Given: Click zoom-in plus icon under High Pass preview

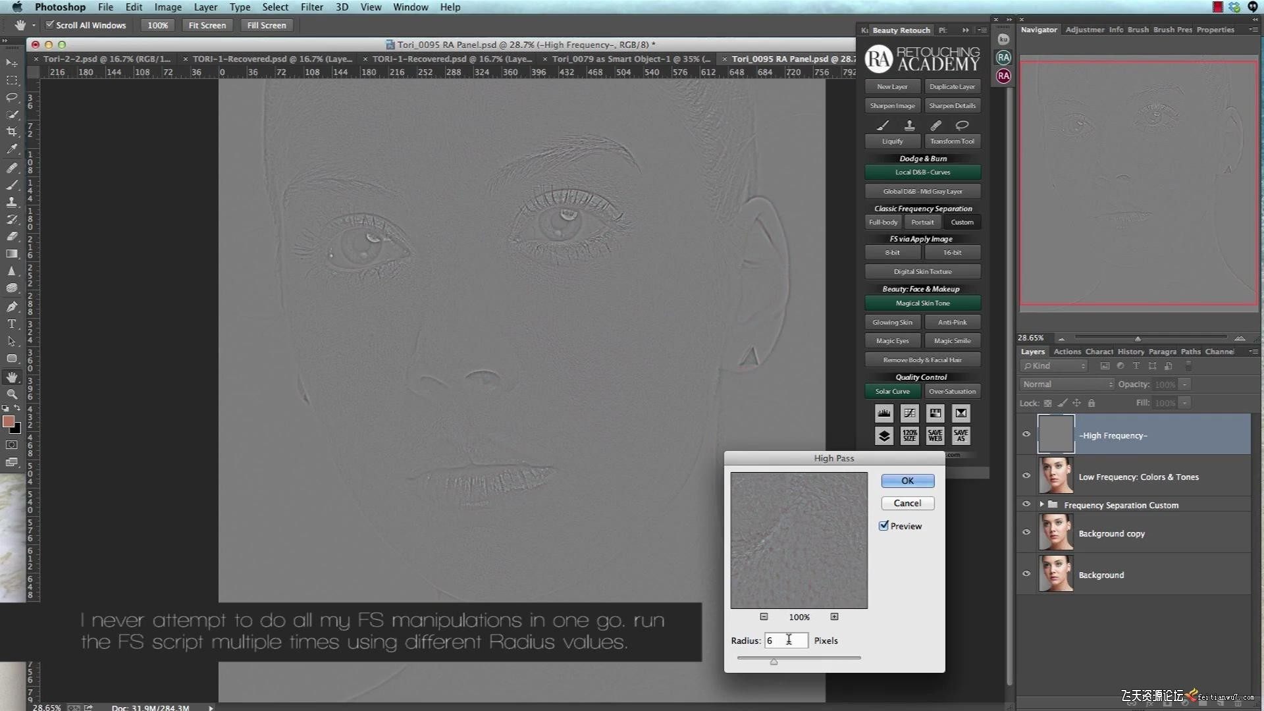Looking at the screenshot, I should pos(834,617).
